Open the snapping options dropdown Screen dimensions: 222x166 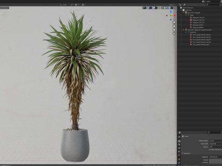pyautogui.click(x=79, y=5)
